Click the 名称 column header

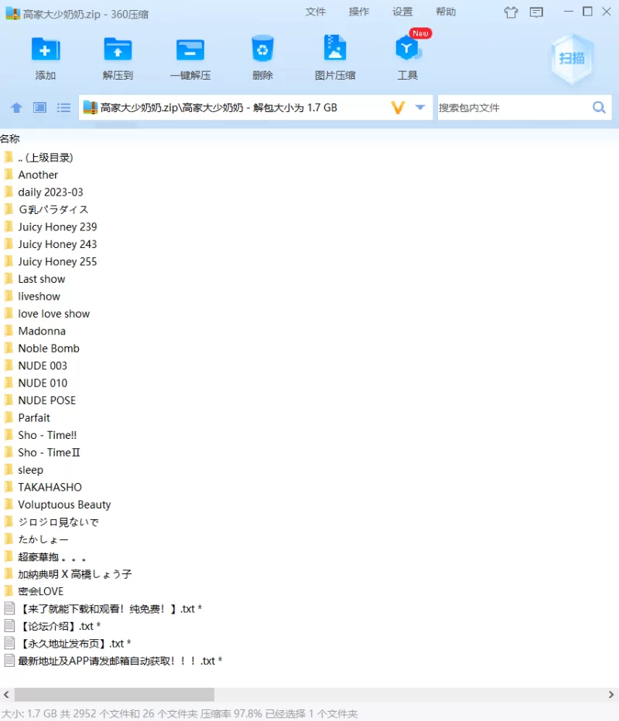(10, 138)
